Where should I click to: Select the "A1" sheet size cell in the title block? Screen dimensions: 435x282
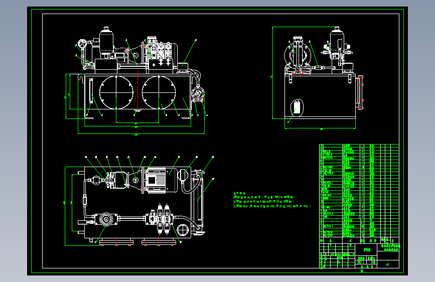[388, 264]
